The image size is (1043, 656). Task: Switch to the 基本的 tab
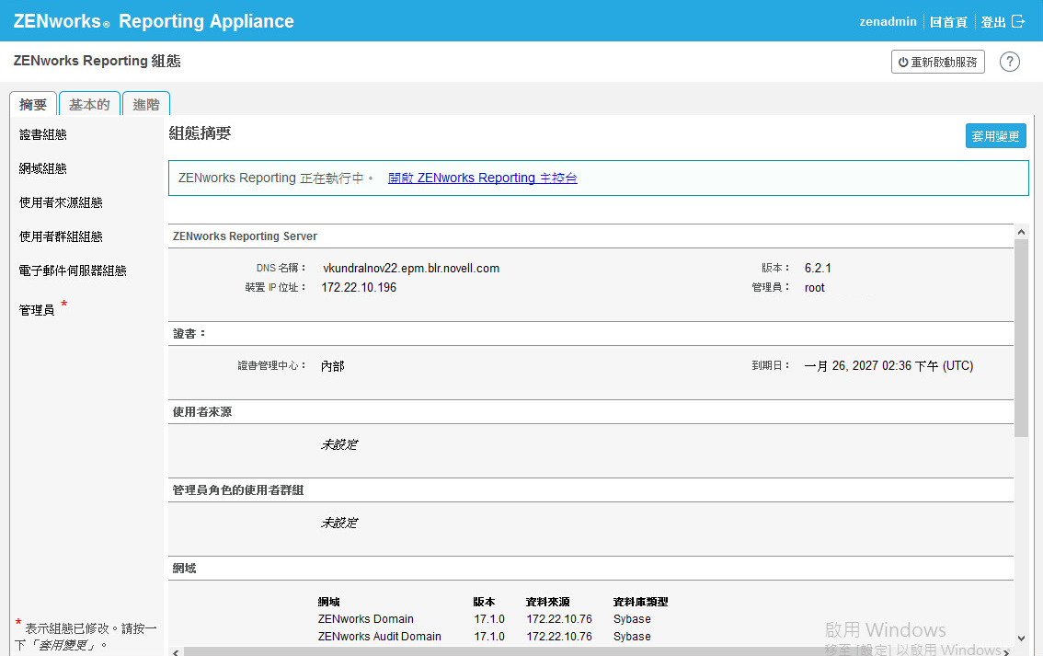click(89, 104)
